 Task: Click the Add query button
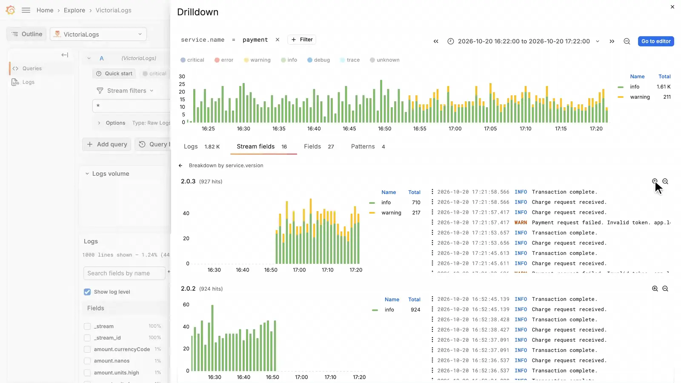point(107,144)
